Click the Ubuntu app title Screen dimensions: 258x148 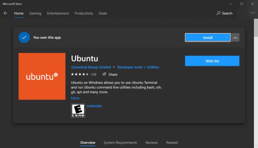coord(84,59)
